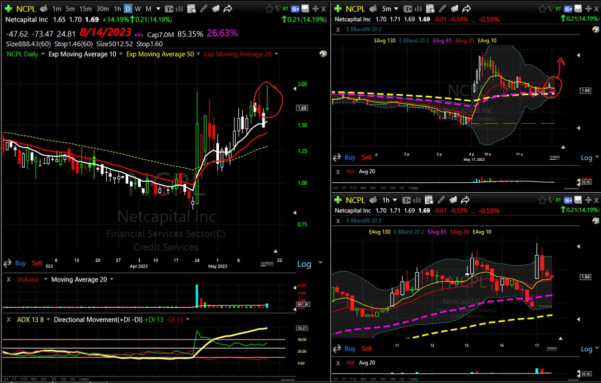Screen dimensions: 601x383
Task: Flag NCPL using the daily chart flag icon
Action: 278,9
